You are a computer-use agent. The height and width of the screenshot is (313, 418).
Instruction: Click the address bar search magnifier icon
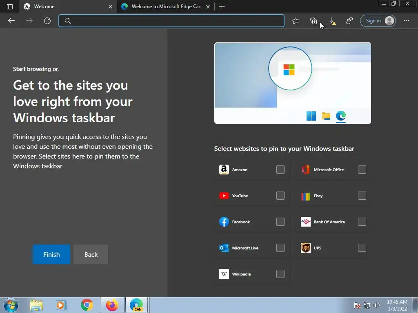67,21
